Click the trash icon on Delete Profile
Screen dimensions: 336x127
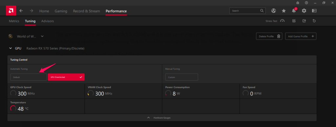(x=279, y=36)
